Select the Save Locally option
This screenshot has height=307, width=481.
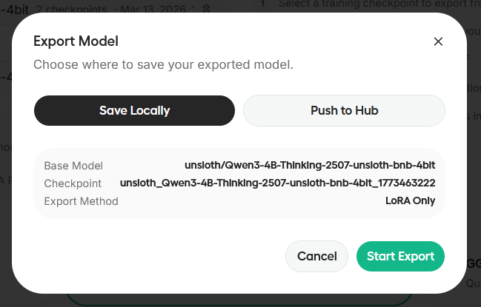[x=135, y=111]
